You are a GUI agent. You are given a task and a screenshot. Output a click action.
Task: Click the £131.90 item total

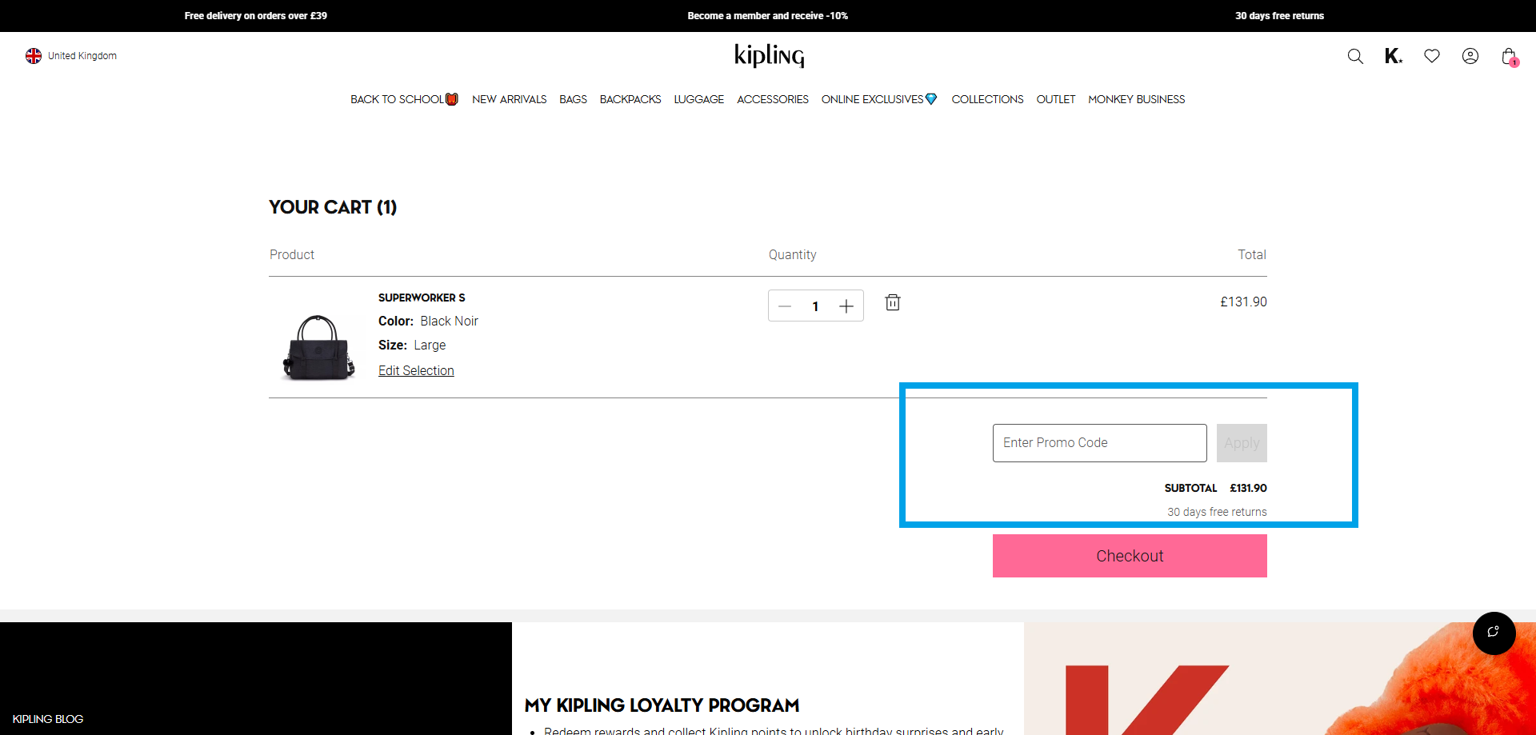[x=1243, y=302]
